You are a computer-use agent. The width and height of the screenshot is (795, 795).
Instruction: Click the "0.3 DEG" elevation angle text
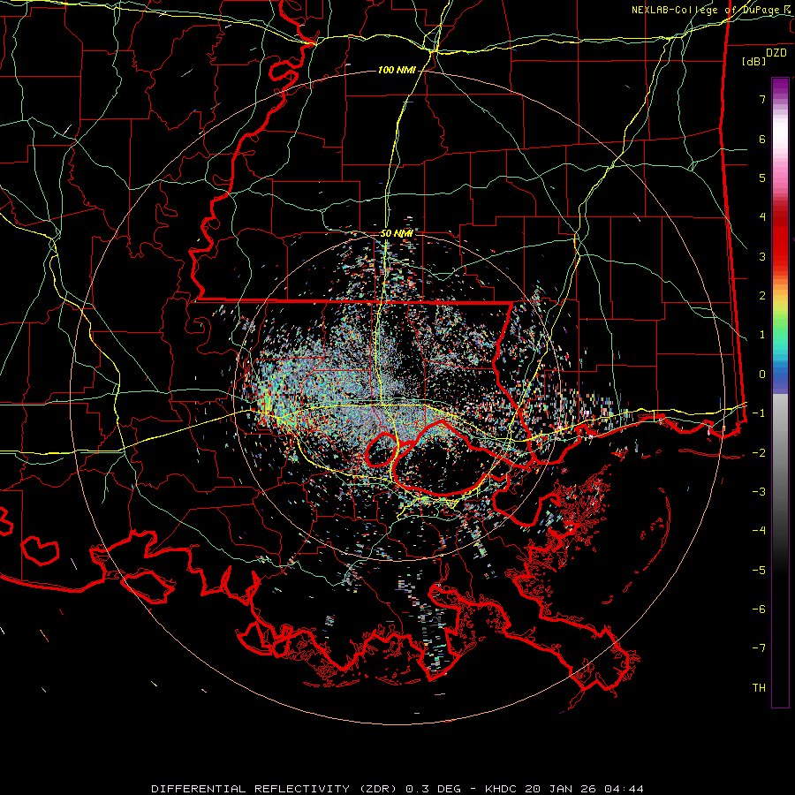[x=433, y=789]
